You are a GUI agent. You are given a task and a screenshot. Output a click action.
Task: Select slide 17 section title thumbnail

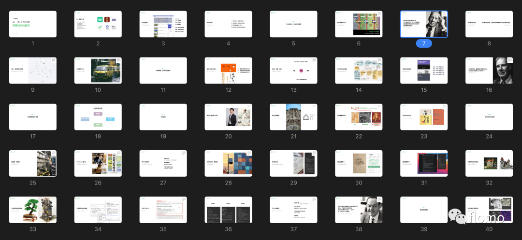(33, 117)
